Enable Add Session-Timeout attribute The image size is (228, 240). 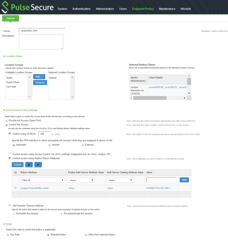pos(9,205)
